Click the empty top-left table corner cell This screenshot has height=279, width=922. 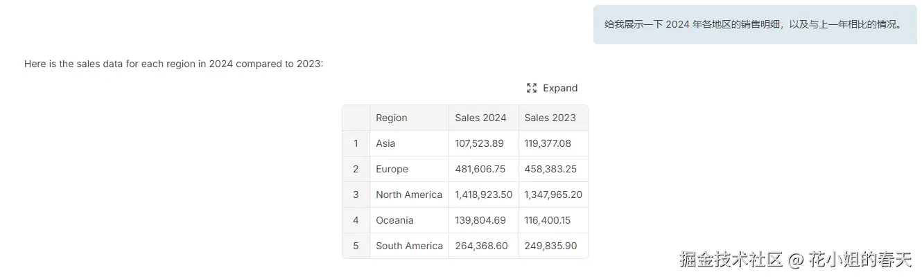click(x=356, y=118)
